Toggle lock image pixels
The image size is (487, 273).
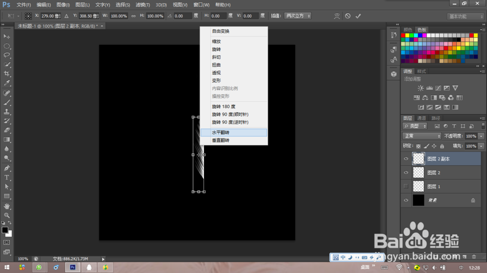point(427,146)
